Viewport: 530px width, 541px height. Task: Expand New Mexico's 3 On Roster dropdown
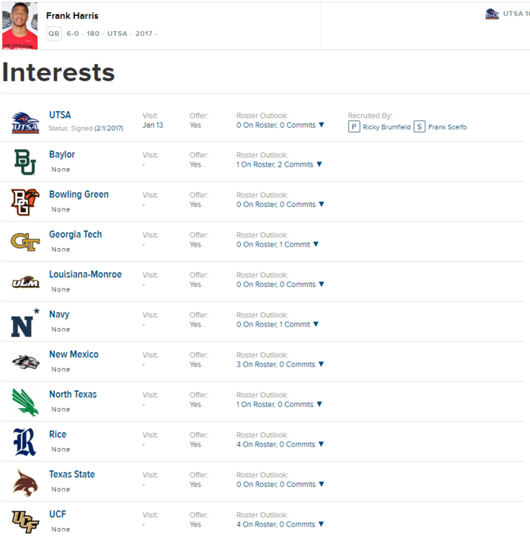pyautogui.click(x=322, y=365)
